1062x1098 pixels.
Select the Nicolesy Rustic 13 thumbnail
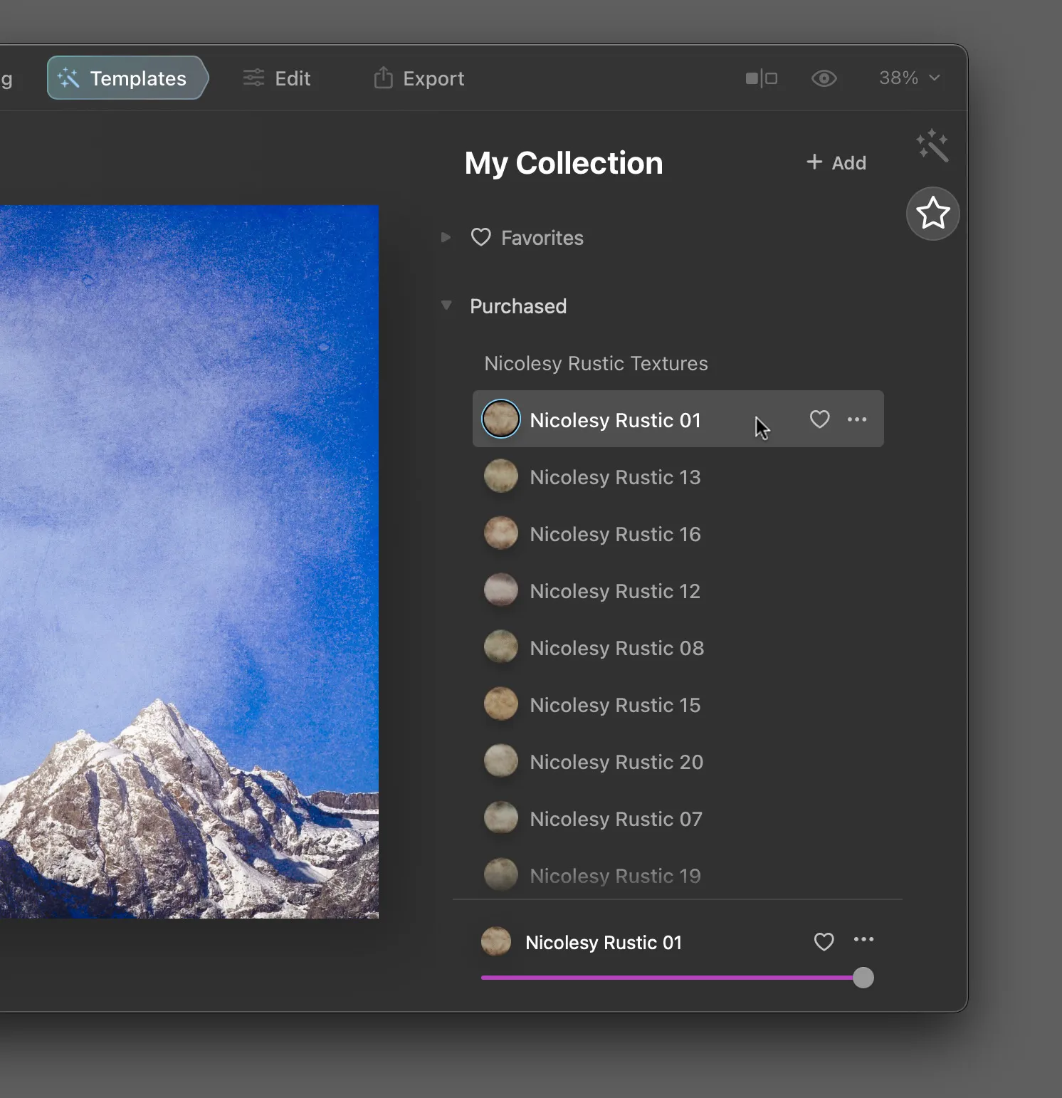(x=501, y=476)
